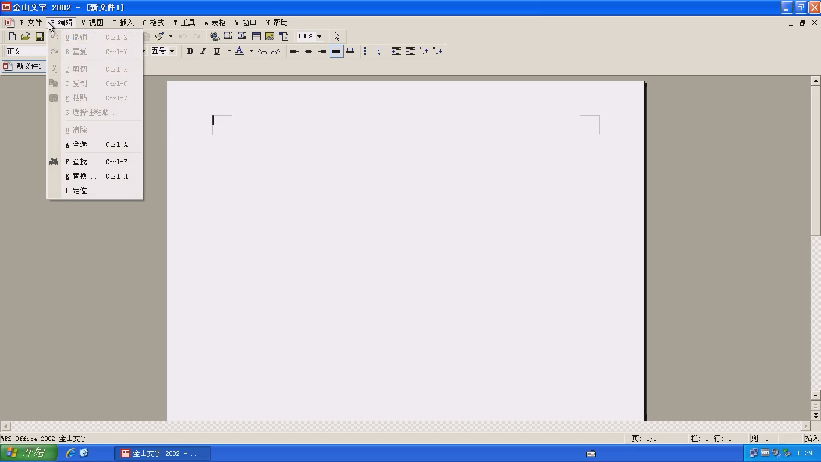This screenshot has width=821, height=462.
Task: Click the network connection tray icon
Action: coord(754,453)
